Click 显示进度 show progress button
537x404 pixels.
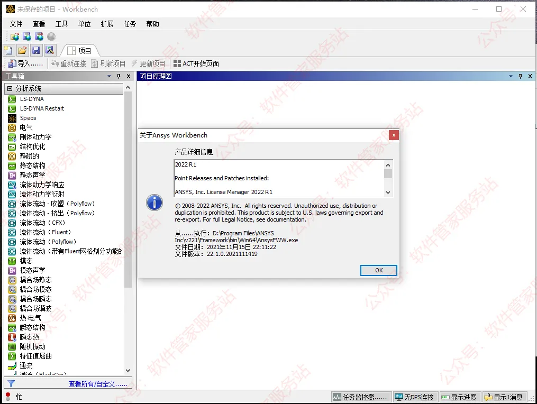460,397
